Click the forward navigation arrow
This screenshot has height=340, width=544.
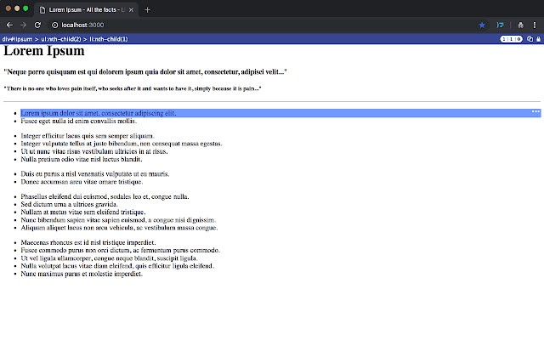point(23,25)
